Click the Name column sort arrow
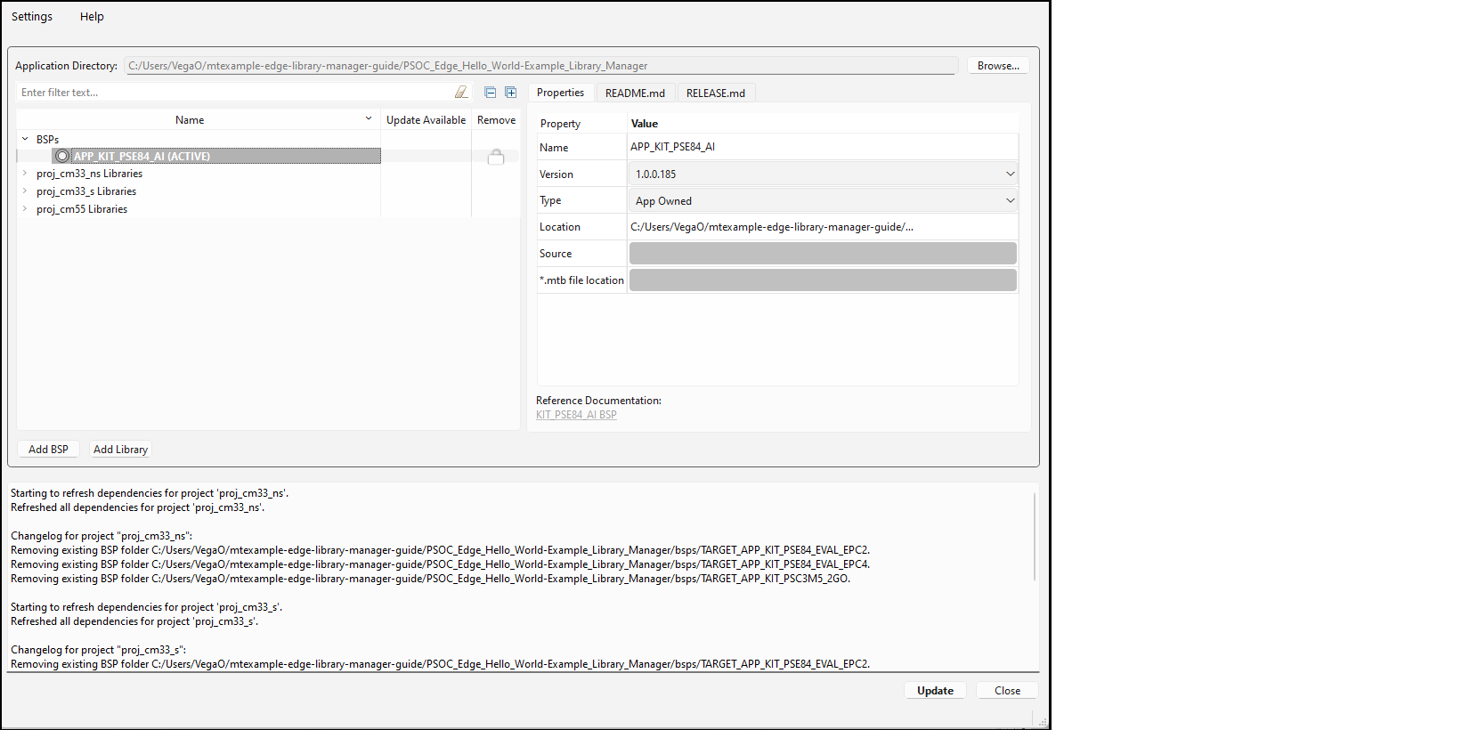This screenshot has width=1470, height=730. (369, 119)
